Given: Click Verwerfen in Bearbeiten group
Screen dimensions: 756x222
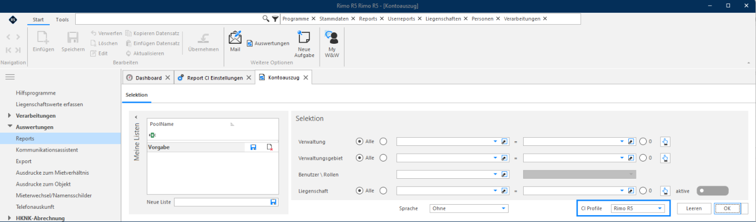Looking at the screenshot, I should pyautogui.click(x=106, y=33).
